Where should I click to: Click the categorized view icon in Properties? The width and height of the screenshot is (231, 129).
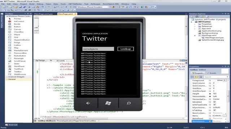click(192, 77)
